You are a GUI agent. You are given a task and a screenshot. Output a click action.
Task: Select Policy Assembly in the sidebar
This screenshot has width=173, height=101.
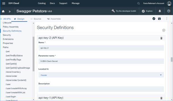click(x=11, y=27)
